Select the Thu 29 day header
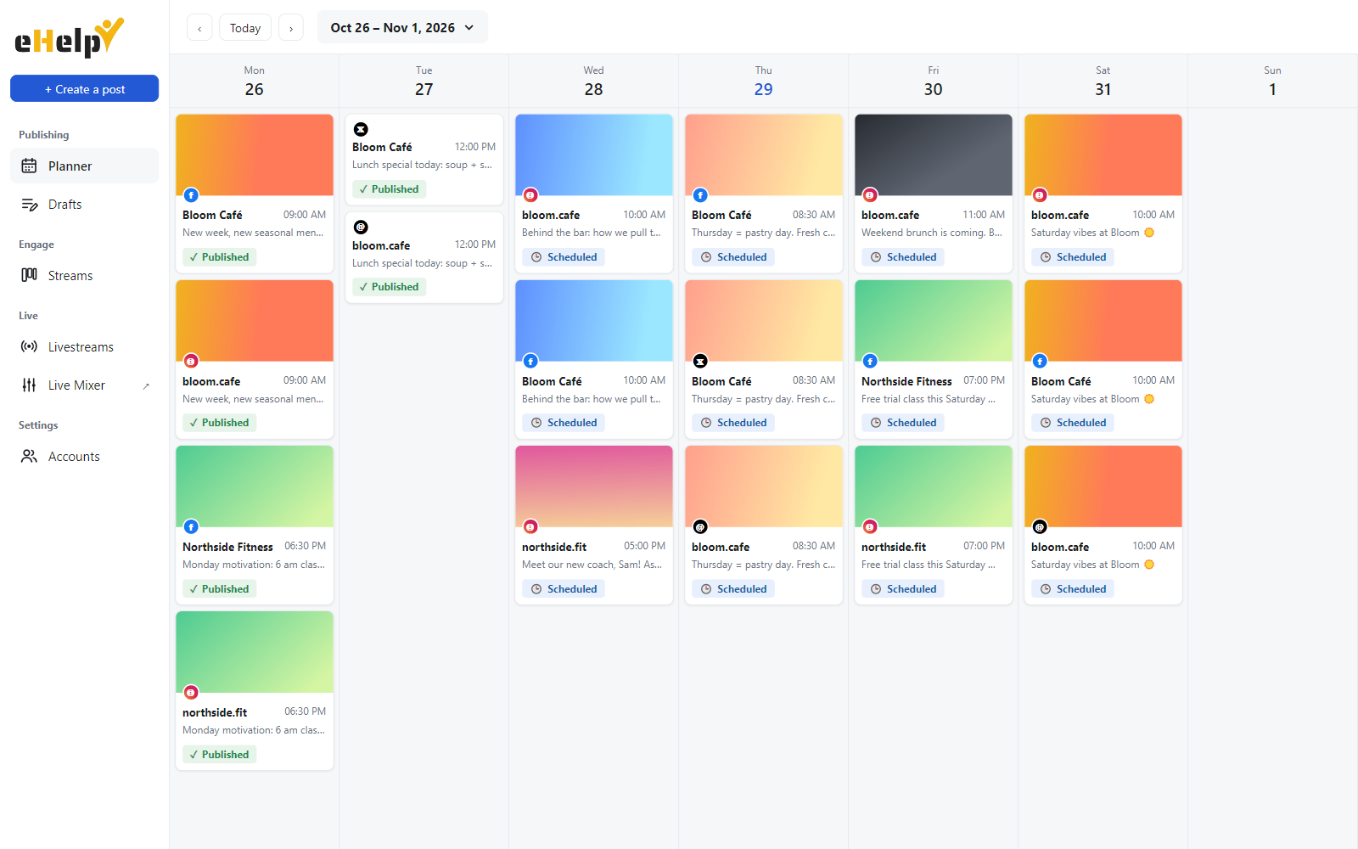 point(763,82)
